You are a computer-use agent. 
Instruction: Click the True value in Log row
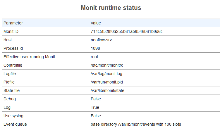point(95,107)
